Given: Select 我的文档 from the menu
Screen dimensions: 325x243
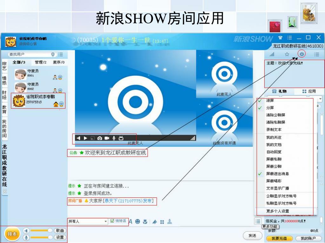Looking at the screenshot, I should (274, 145).
